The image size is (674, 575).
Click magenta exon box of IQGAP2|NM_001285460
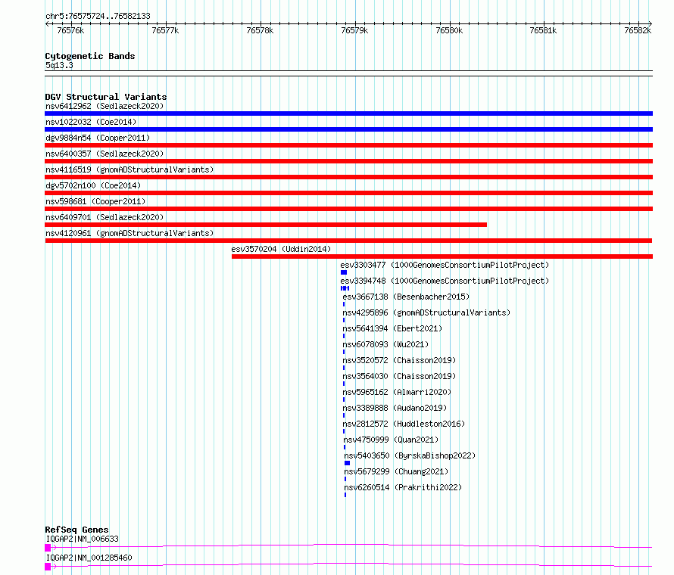(48, 567)
